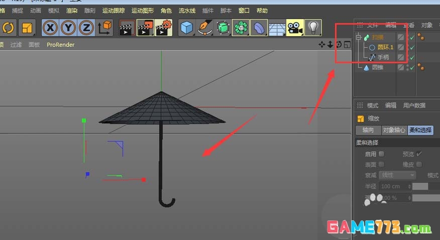Open the 捕捉 (Snap) menu
The height and width of the screenshot is (240, 440).
click(18, 11)
